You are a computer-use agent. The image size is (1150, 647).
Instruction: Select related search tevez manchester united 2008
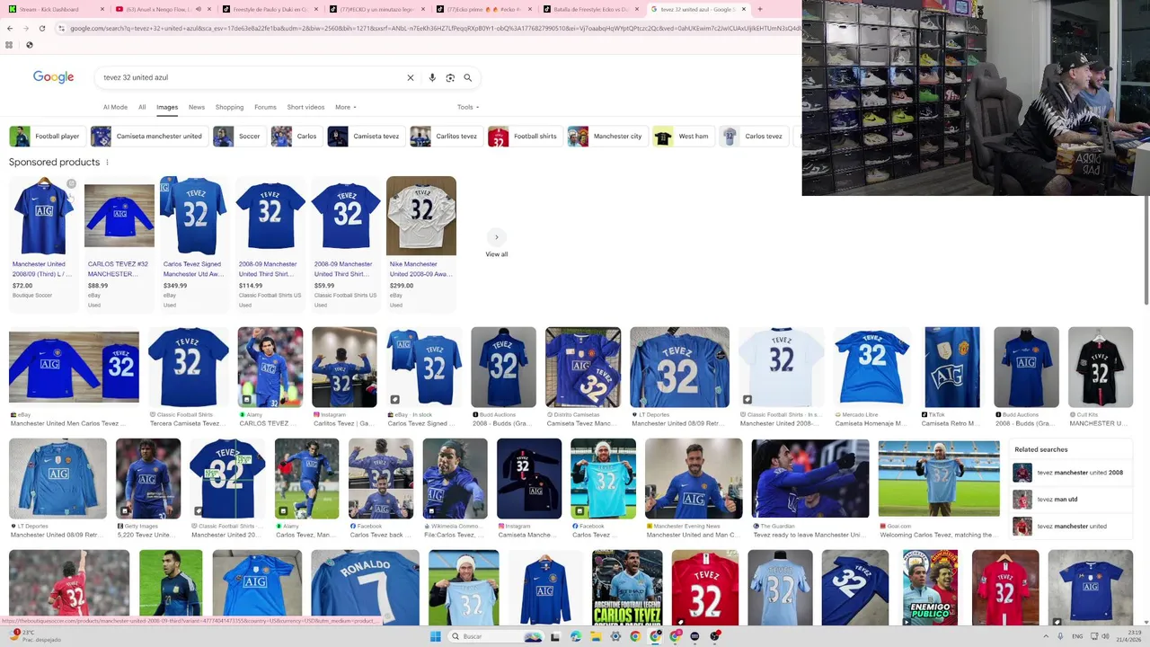[1068, 473]
